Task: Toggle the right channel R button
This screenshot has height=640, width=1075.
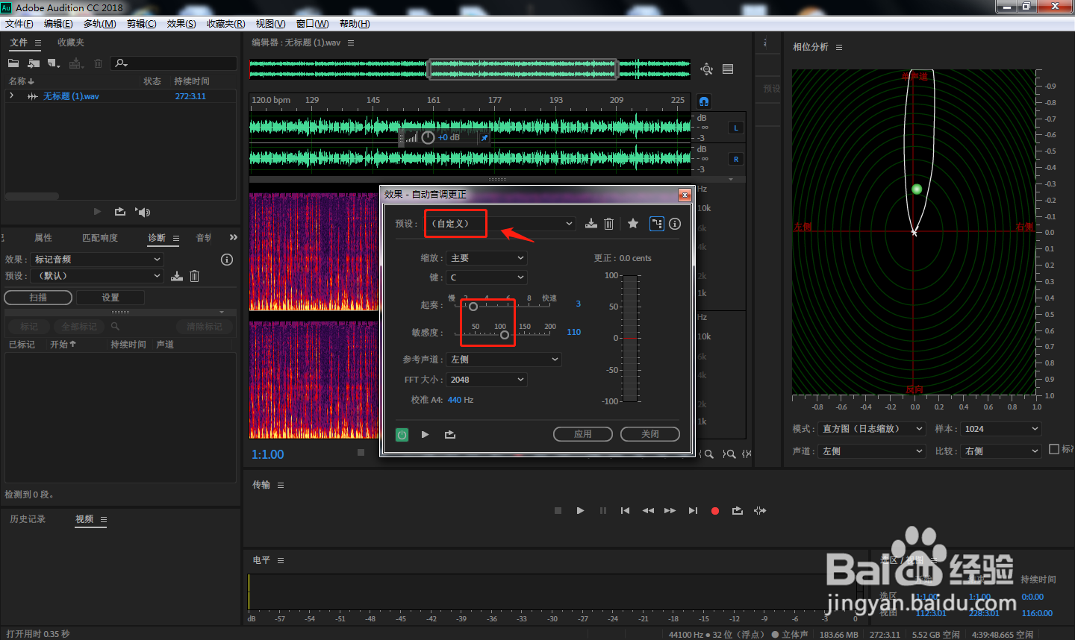Action: (736, 160)
